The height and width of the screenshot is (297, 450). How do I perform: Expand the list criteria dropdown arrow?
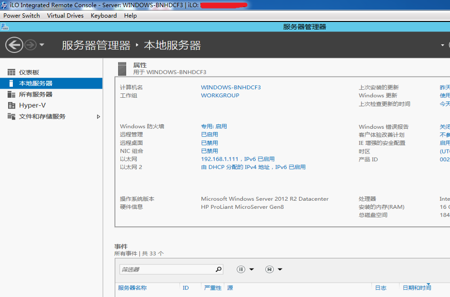252,269
